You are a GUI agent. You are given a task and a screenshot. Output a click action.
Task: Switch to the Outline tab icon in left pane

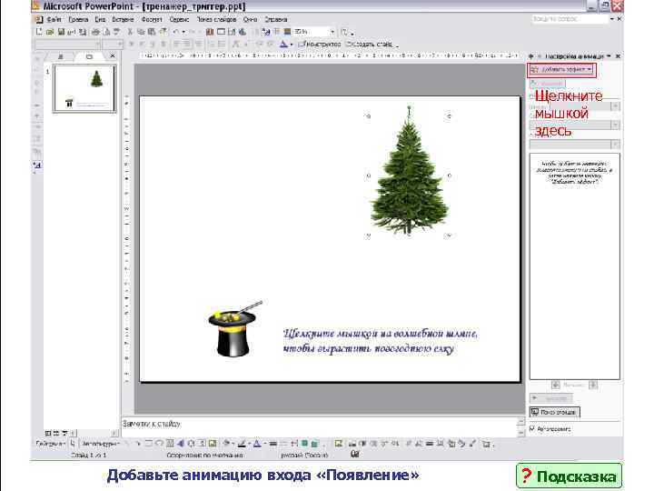click(61, 56)
